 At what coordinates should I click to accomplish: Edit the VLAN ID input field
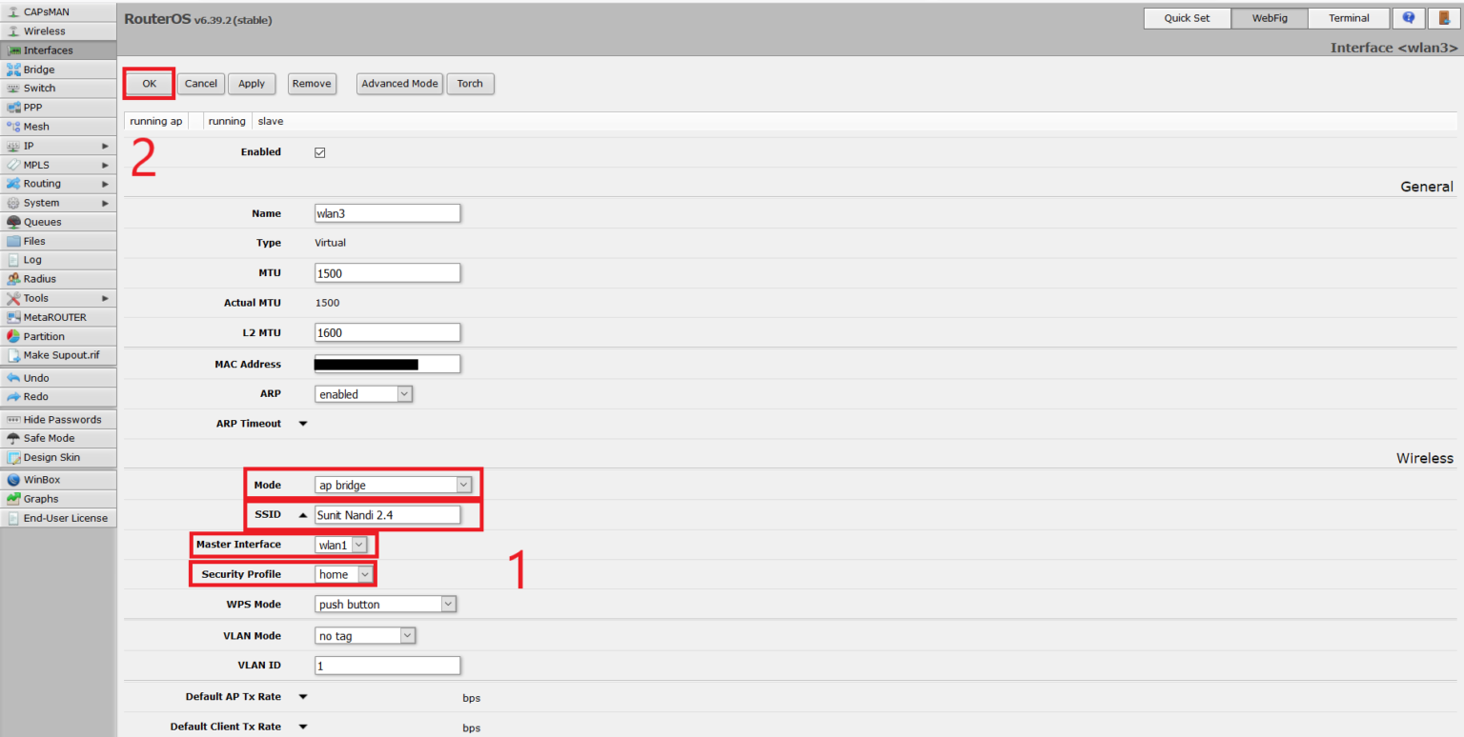[386, 665]
